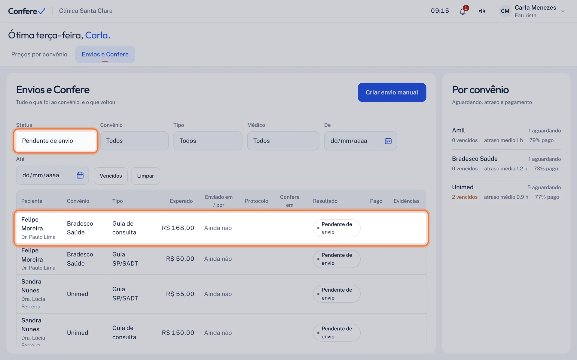Image resolution: width=577 pixels, height=360 pixels.
Task: Click the Esperado column header
Action: click(181, 201)
